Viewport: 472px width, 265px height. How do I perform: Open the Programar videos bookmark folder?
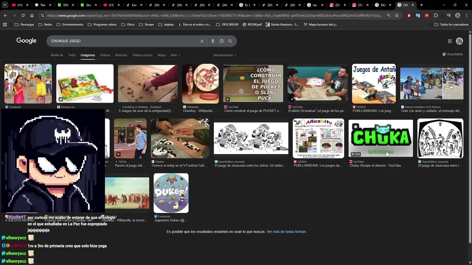point(102,25)
